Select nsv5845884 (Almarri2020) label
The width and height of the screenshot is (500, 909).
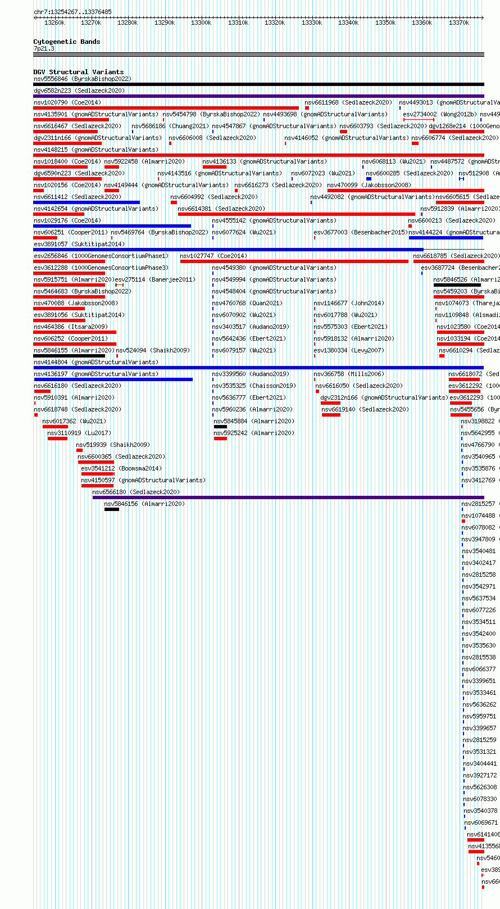[254, 421]
